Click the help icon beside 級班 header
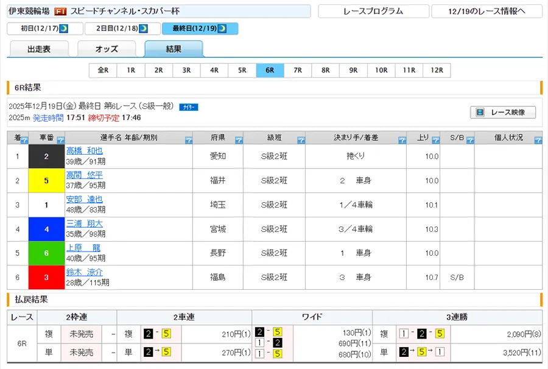 pyautogui.click(x=300, y=140)
